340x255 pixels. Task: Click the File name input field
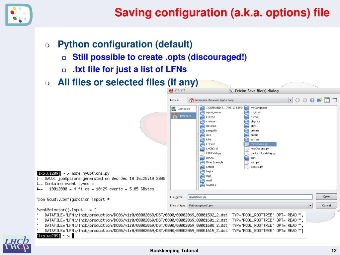[x=250, y=197]
